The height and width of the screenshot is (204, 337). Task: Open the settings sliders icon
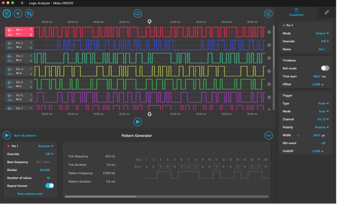click(268, 14)
